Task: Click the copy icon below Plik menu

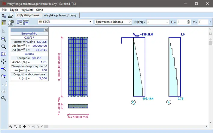Action: click(4, 16)
